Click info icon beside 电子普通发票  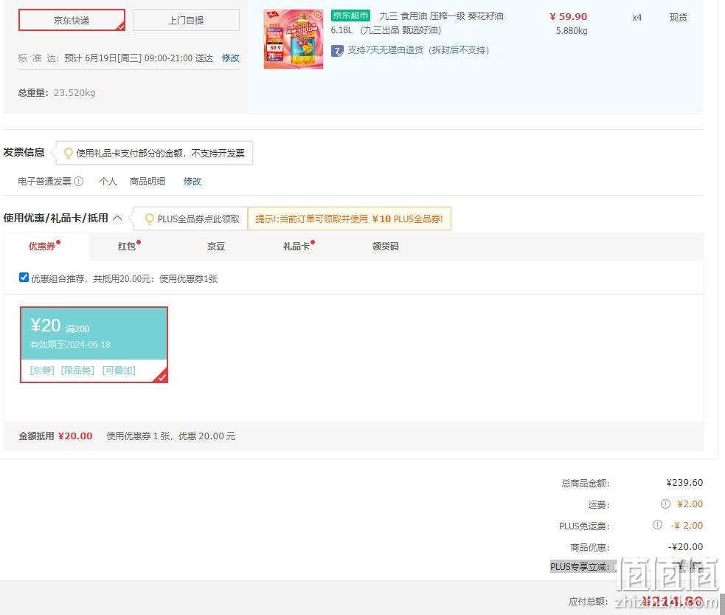pos(79,181)
